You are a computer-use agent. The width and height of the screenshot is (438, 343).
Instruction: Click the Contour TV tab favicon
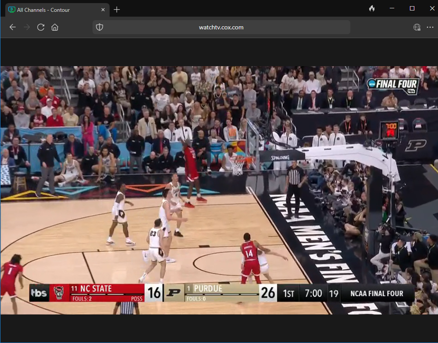(12, 10)
